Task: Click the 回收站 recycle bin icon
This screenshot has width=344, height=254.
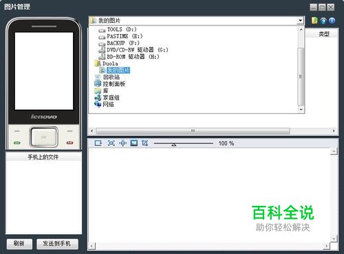Action: (98, 77)
